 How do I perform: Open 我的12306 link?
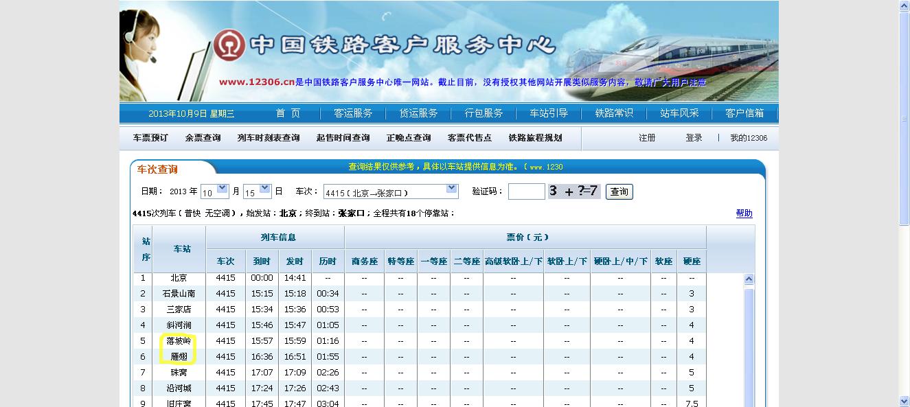tap(749, 138)
